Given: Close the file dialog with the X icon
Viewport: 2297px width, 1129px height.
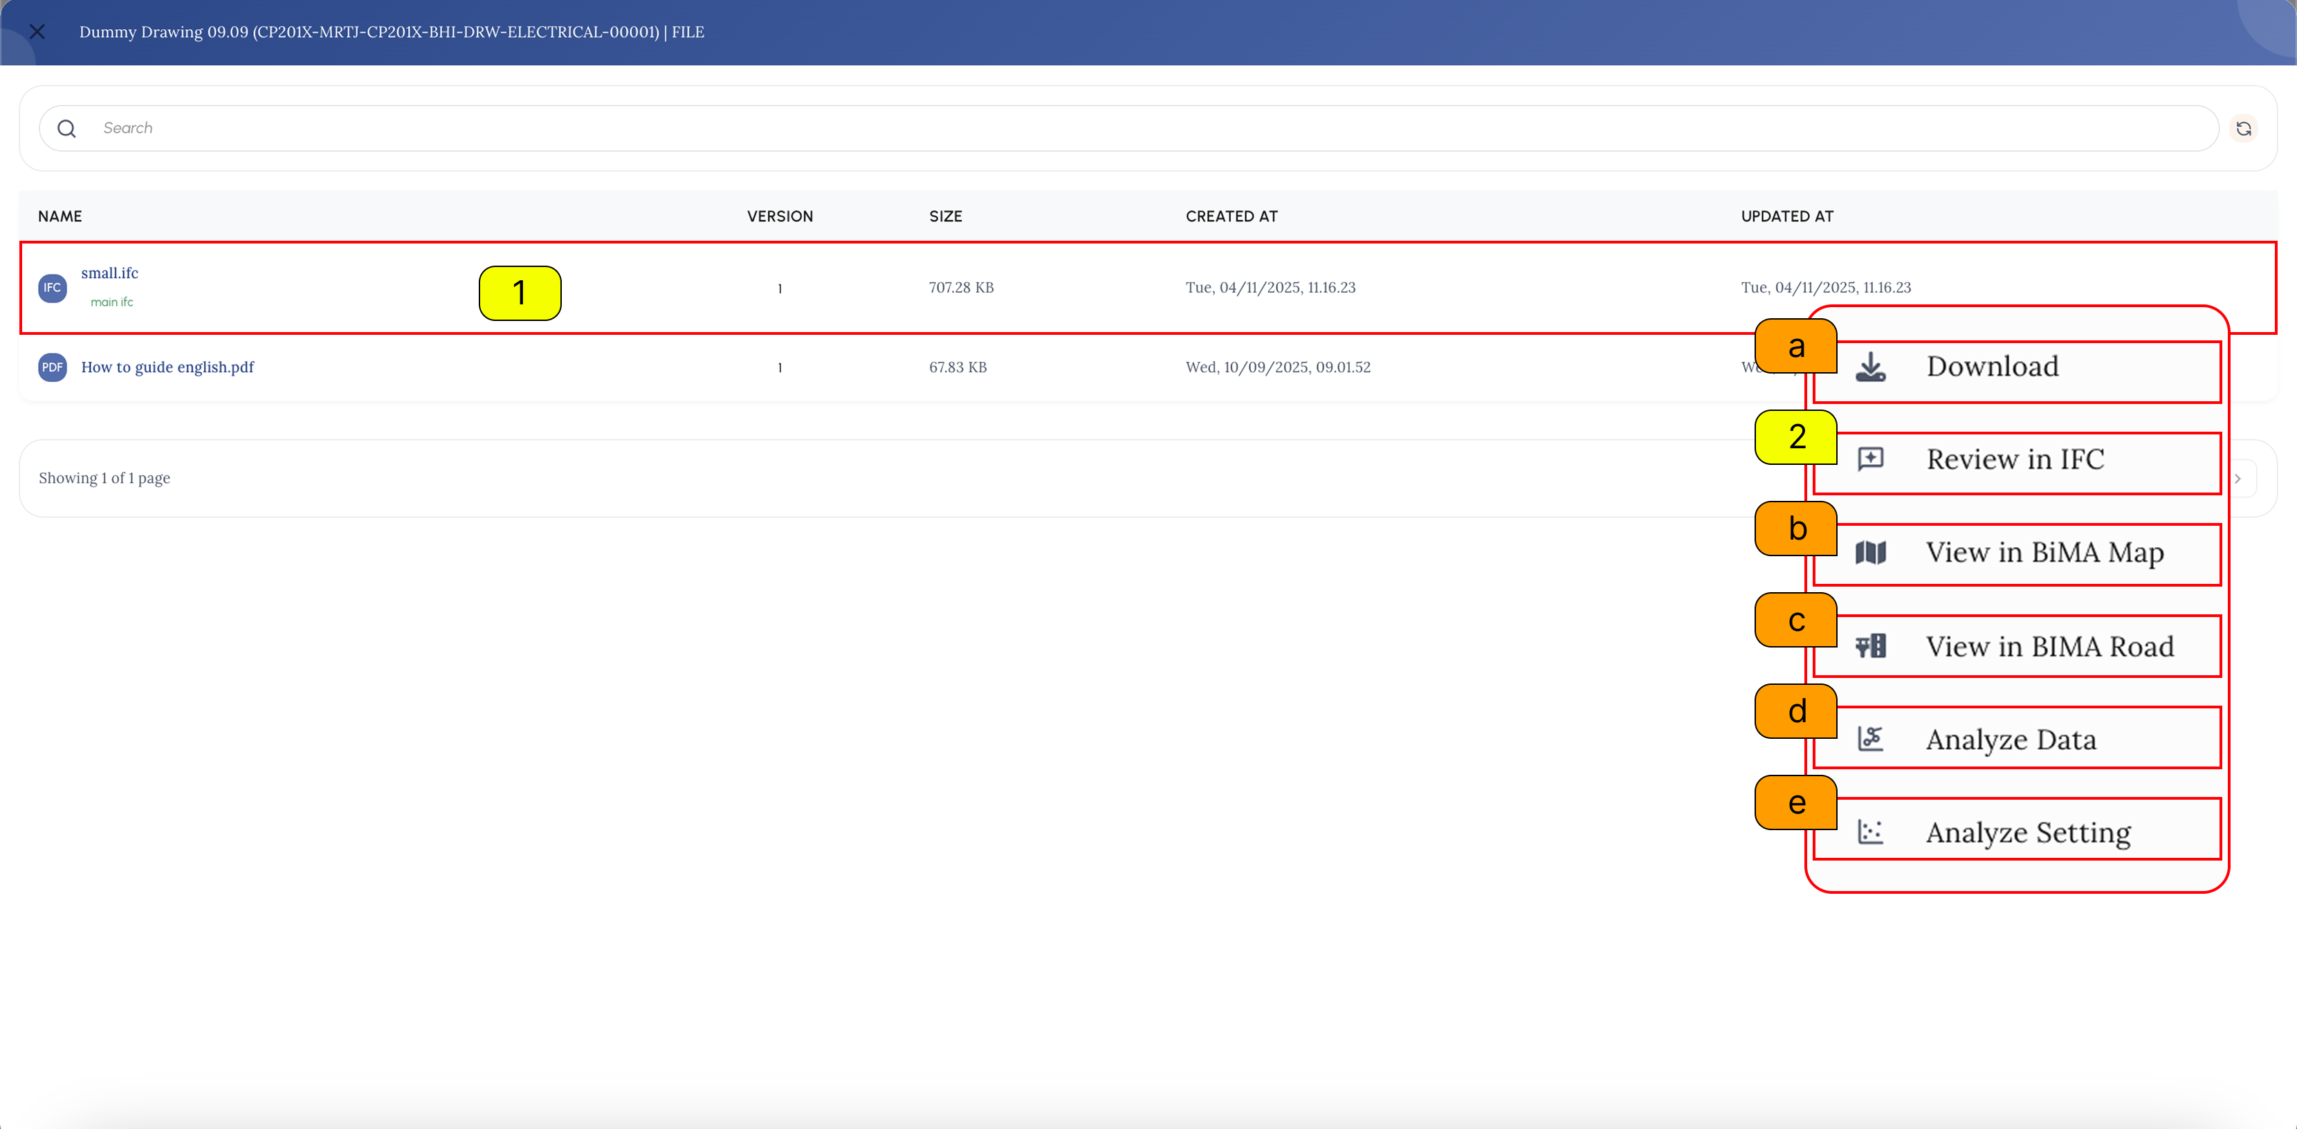Looking at the screenshot, I should pyautogui.click(x=37, y=32).
